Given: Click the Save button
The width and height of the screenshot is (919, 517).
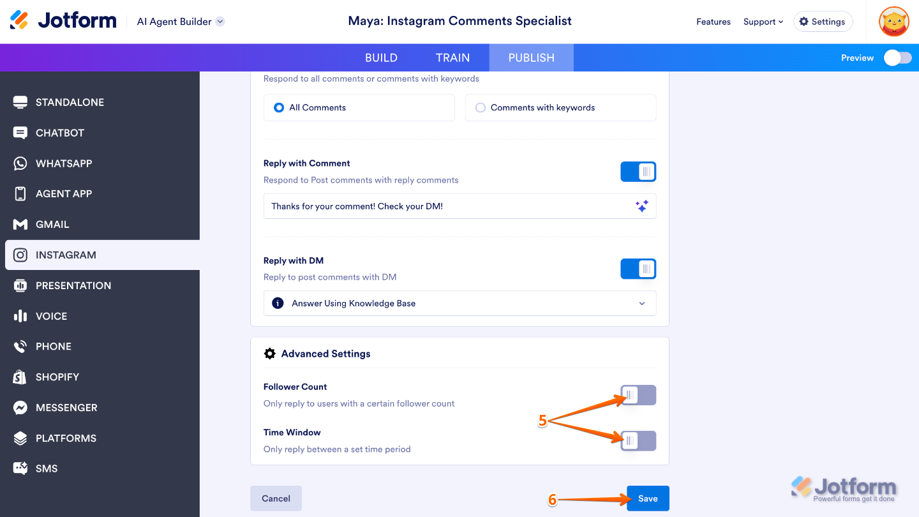Looking at the screenshot, I should (x=648, y=498).
